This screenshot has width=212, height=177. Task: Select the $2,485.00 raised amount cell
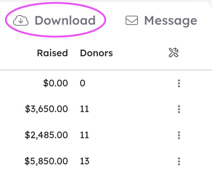46,135
